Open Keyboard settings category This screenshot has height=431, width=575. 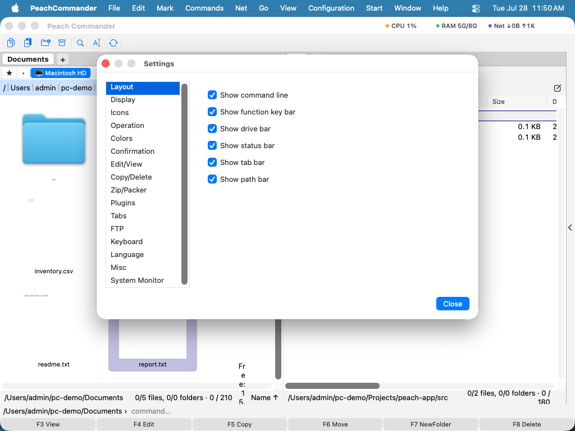tap(143, 241)
